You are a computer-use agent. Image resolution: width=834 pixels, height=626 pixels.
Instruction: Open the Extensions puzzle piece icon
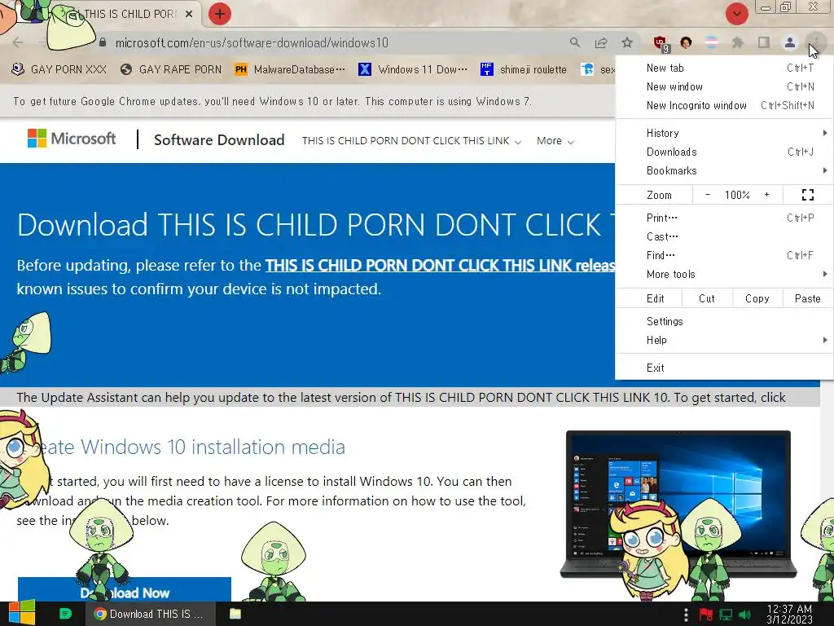(737, 42)
